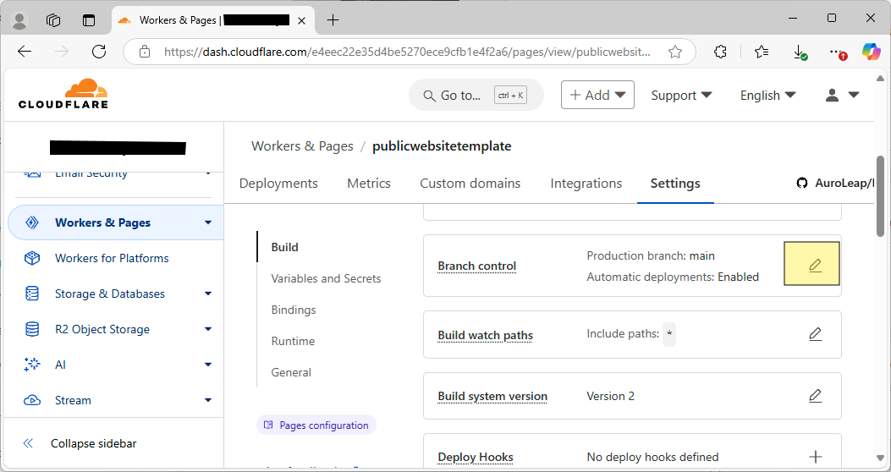Add a deploy hook with plus icon
This screenshot has width=891, height=472.
pos(815,457)
